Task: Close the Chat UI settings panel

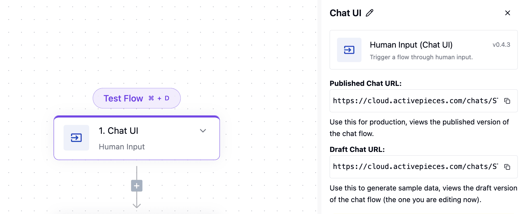Action: [x=508, y=13]
